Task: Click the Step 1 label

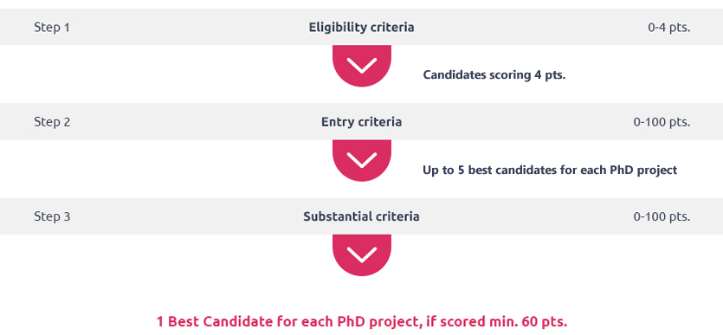Action: point(52,27)
